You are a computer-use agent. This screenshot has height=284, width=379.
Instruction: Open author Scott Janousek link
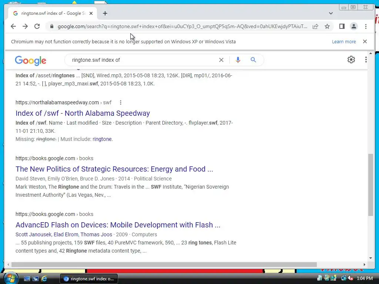click(33, 234)
